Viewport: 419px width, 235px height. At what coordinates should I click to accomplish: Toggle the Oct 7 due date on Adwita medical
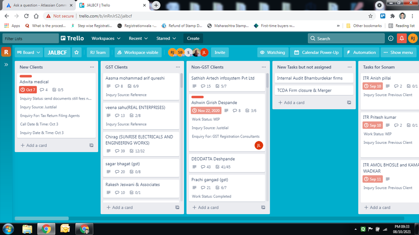tap(28, 90)
